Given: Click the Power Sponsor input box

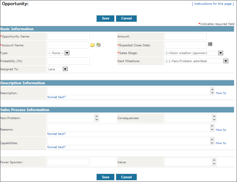Looking at the screenshot, I should tap(68, 162).
